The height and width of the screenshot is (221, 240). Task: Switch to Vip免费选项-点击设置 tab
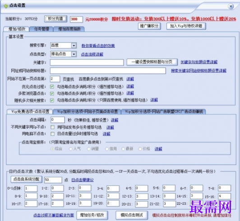(x=30, y=112)
